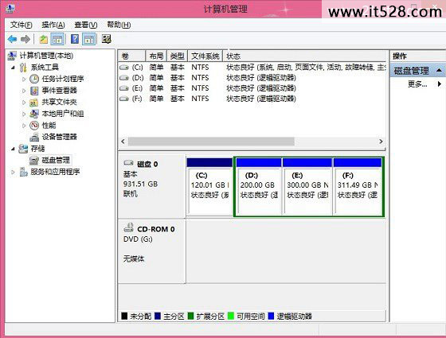The height and width of the screenshot is (338, 446).
Task: Click the CD-ROM 0 drive icon
Action: pos(128,227)
